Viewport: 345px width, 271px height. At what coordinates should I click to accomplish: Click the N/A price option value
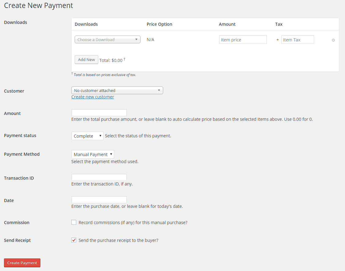click(x=151, y=40)
